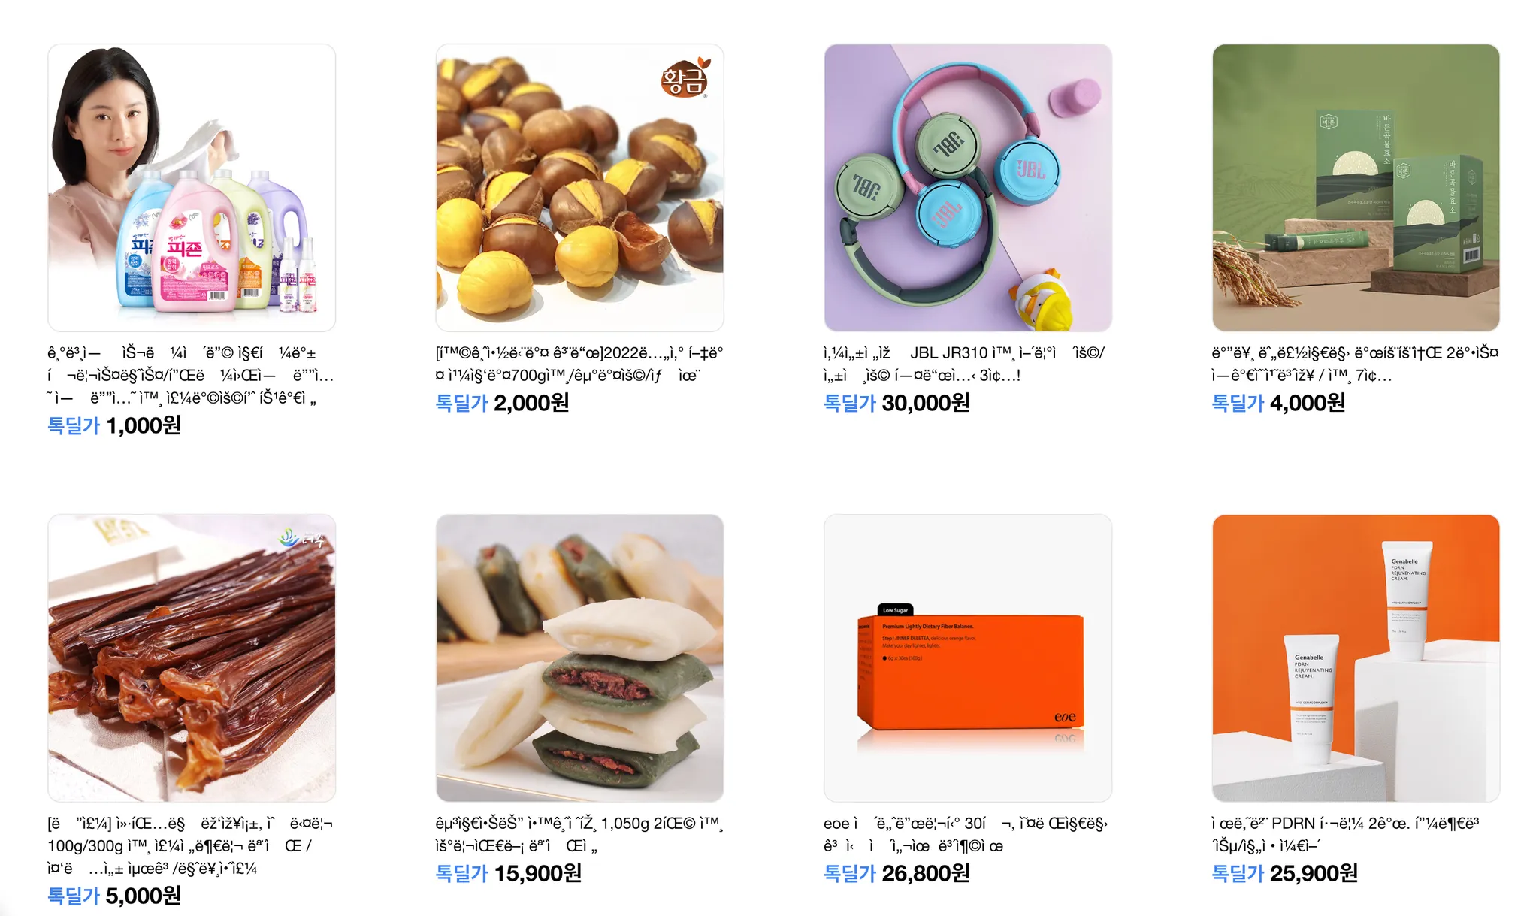Viewport: 1539px width, 916px height.
Task: Open the dried brown snack product image
Action: click(x=192, y=658)
